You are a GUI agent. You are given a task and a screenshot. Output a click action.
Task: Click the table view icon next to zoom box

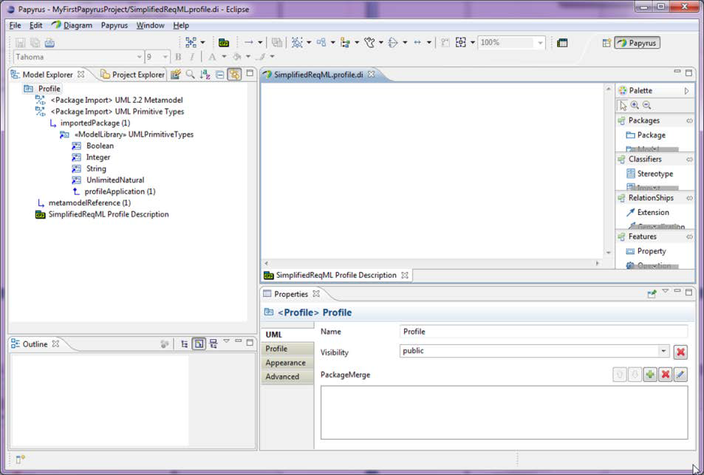click(562, 43)
